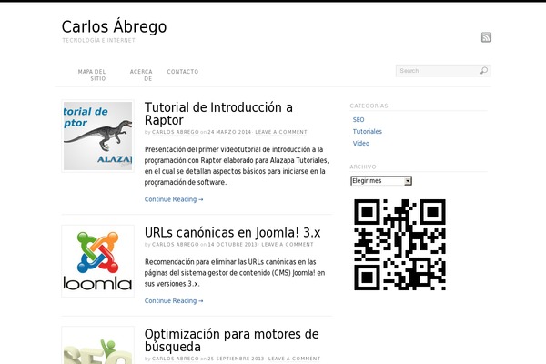Open the Tutorial de Introducción a Raptor post
The height and width of the screenshot is (364, 546).
coord(218,114)
